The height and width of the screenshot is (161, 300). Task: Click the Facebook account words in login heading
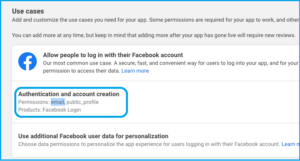[x=157, y=55]
